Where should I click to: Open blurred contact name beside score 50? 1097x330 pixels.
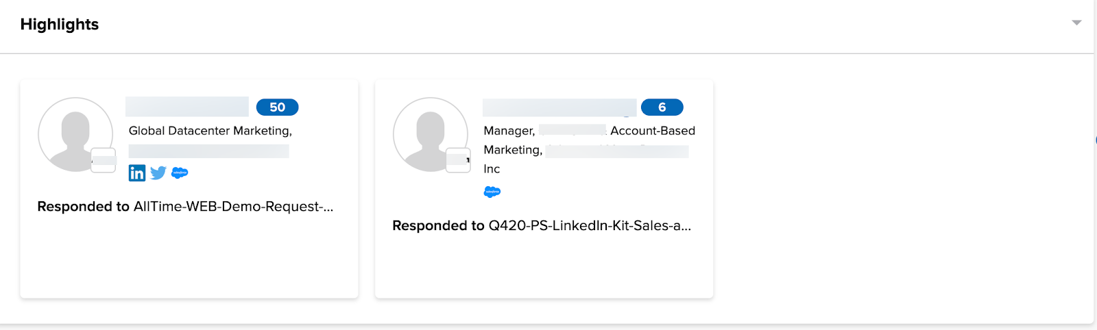click(187, 107)
